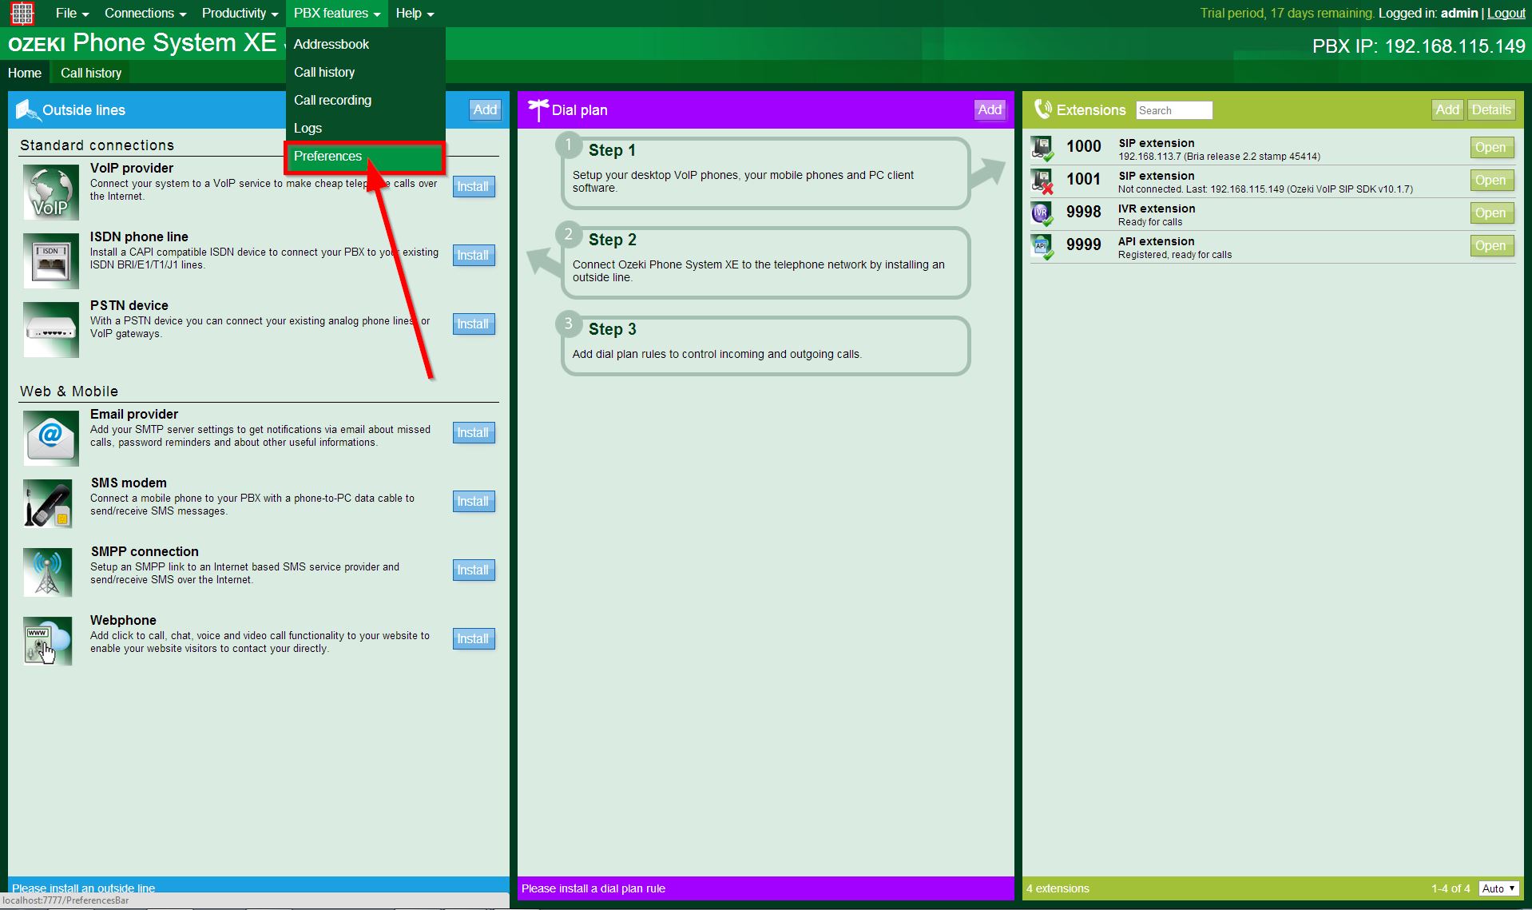Viewport: 1532px width, 910px height.
Task: Install the ISDN phone line
Action: click(474, 255)
